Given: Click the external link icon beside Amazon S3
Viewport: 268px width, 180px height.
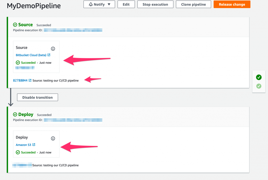Looking at the screenshot, I should tap(33, 145).
